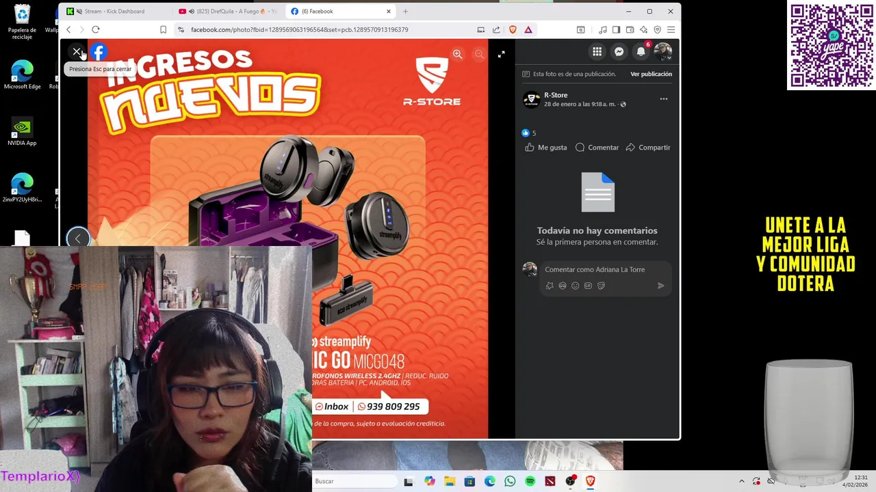The height and width of the screenshot is (492, 876).
Task: Click the Facebook logo home icon
Action: 99,52
